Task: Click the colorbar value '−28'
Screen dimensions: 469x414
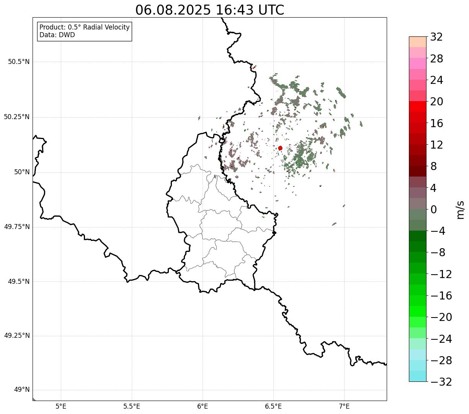Action: (x=441, y=360)
